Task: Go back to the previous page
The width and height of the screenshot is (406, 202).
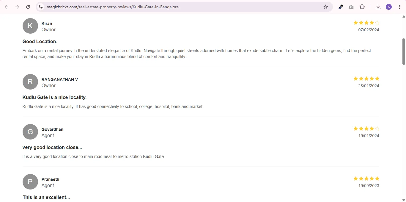Action: click(7, 7)
